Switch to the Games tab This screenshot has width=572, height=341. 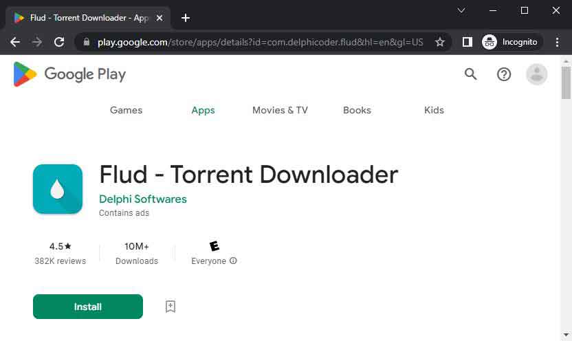coord(126,110)
